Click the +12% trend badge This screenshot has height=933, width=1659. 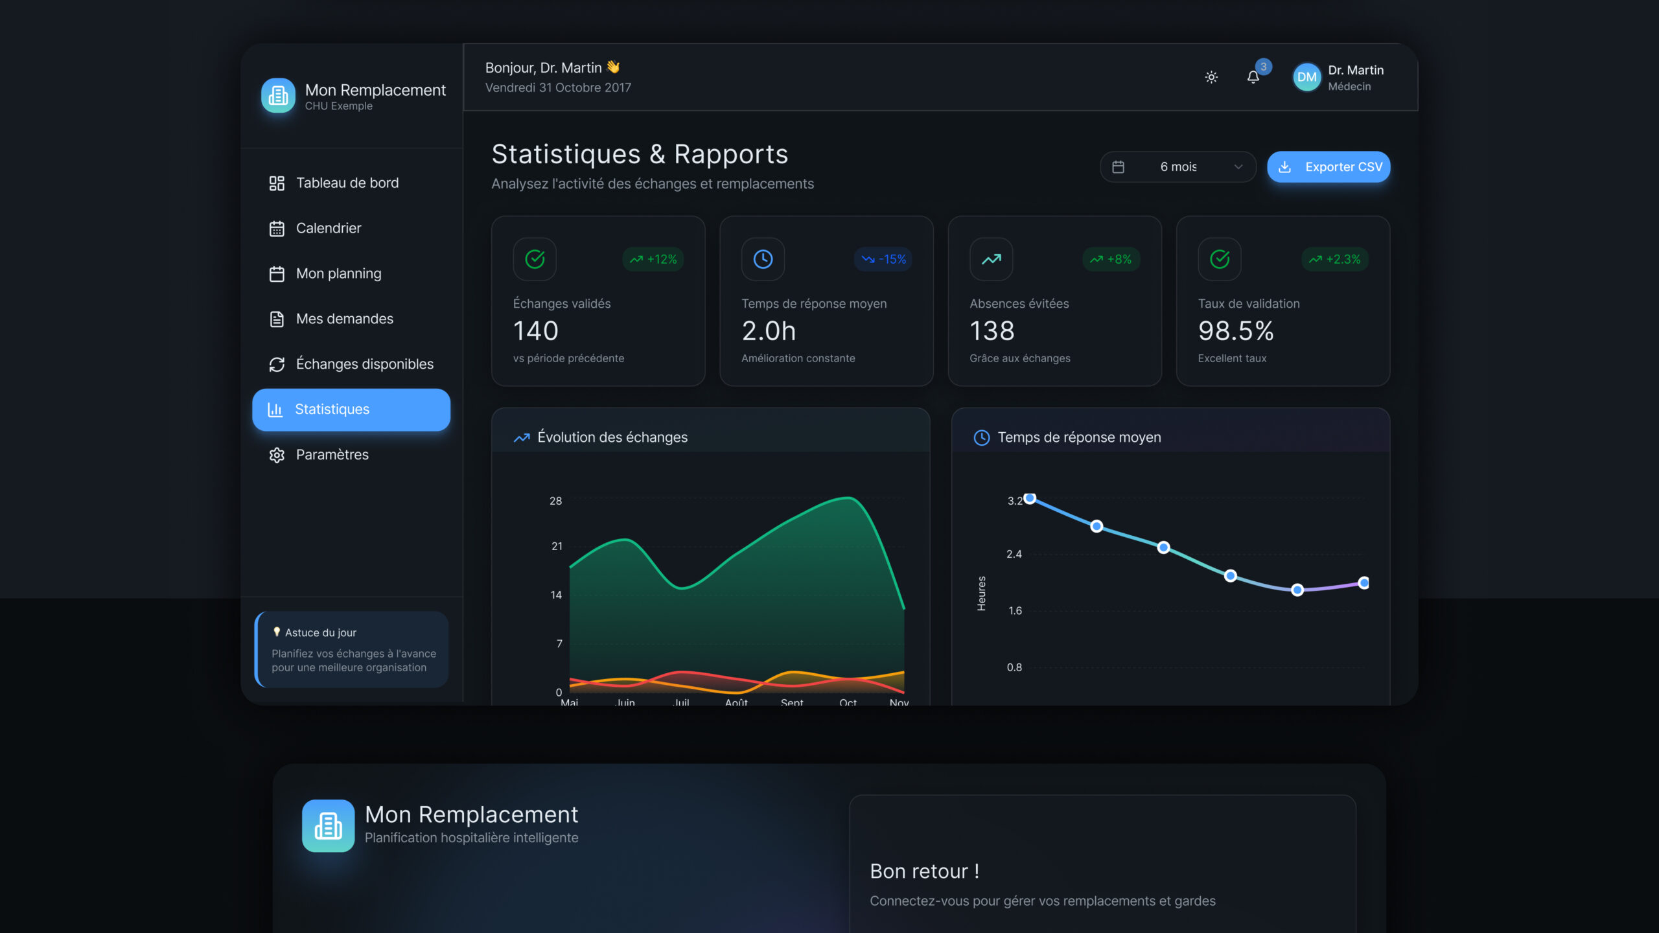653,259
